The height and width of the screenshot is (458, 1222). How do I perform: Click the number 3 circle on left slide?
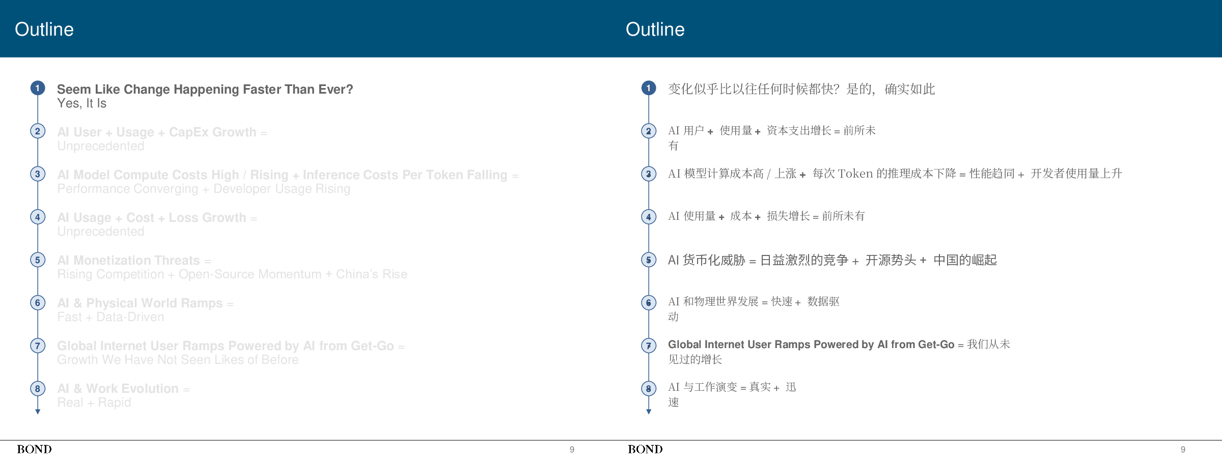click(38, 174)
